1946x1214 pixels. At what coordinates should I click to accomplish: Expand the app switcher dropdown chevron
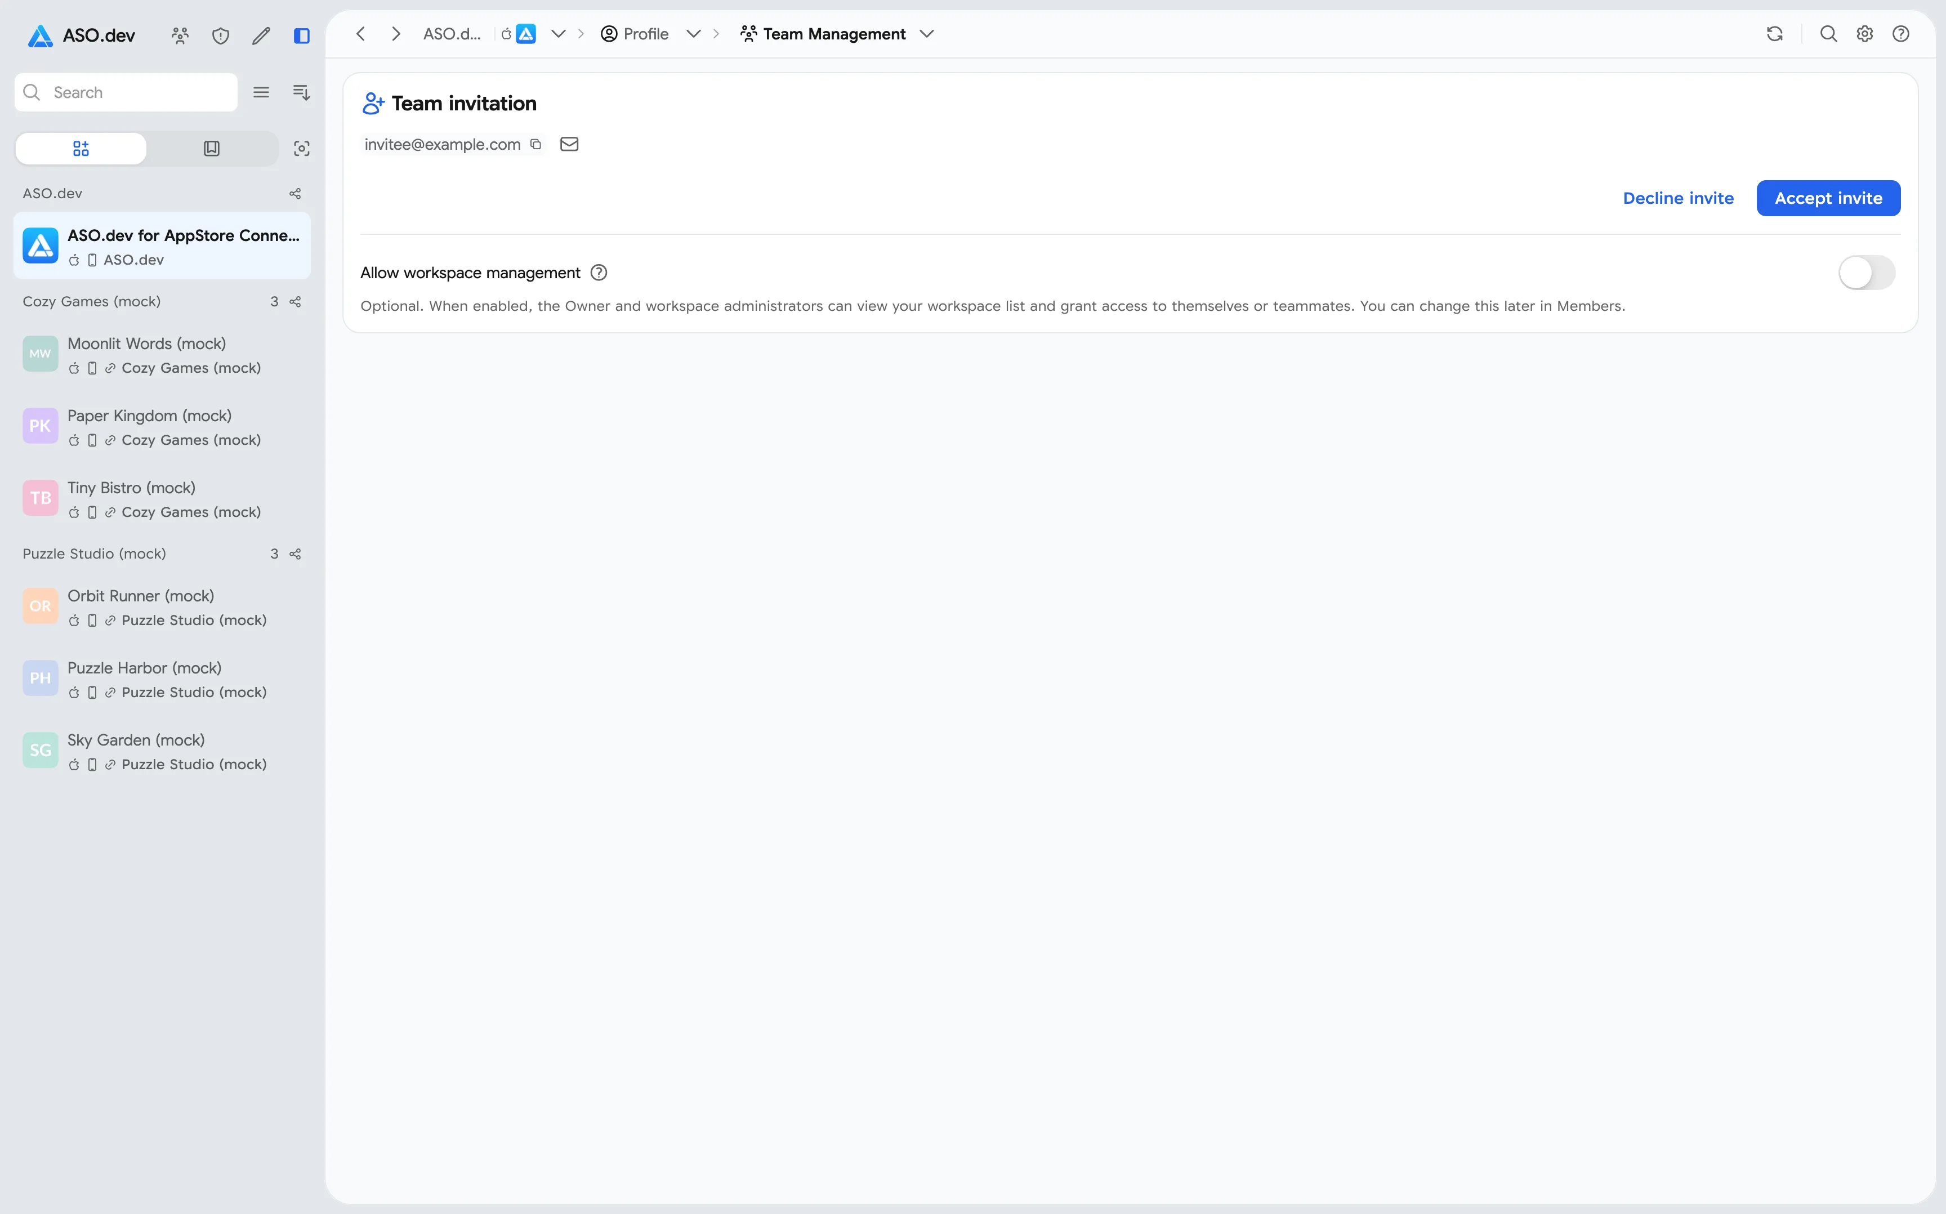(x=558, y=34)
